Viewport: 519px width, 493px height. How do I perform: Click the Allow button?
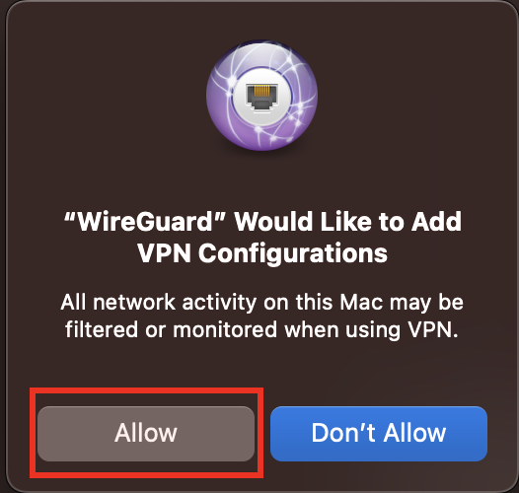click(146, 434)
